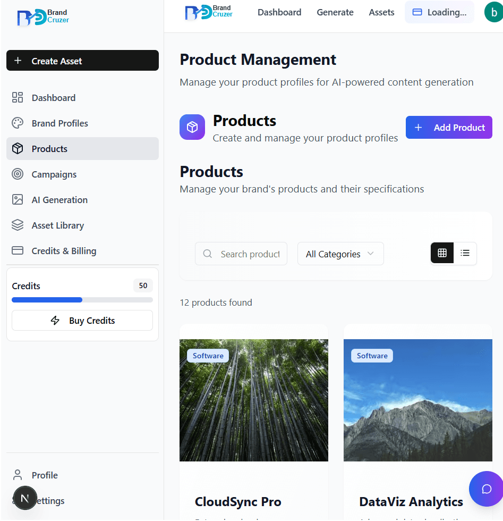This screenshot has height=521, width=503.
Task: Click the Add Product button
Action: [449, 128]
